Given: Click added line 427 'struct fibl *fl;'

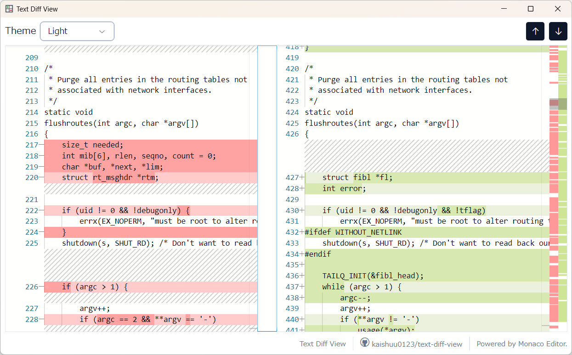Looking at the screenshot, I should point(357,178).
